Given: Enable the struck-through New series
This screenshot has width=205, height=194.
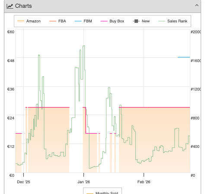Looking at the screenshot, I should click(141, 21).
